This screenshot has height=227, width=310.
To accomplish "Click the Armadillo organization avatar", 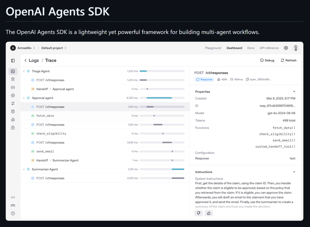I will (x=13, y=48).
